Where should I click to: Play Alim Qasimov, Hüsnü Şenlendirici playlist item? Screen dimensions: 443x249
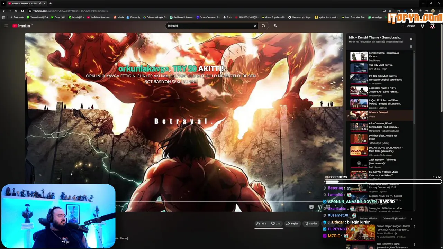pos(380,127)
